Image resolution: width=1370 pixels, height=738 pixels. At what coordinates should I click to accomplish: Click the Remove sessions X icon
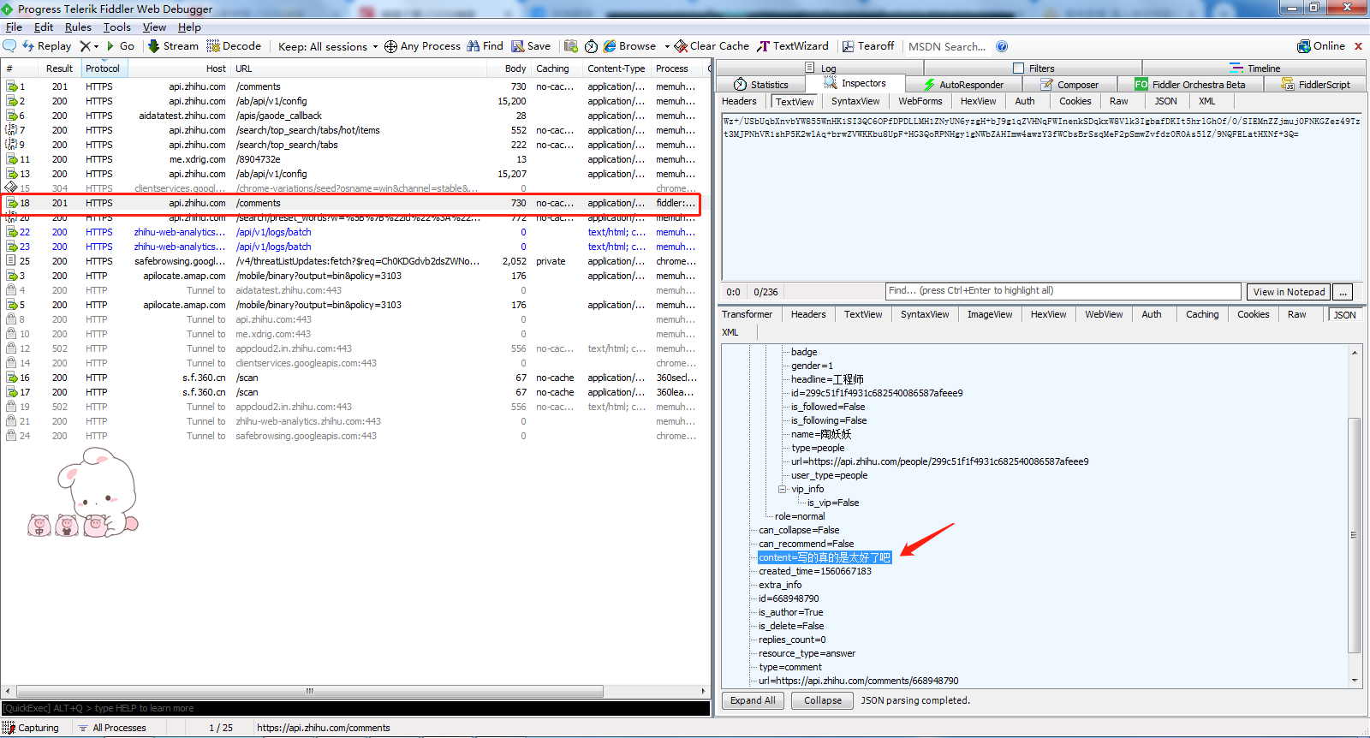click(x=85, y=46)
